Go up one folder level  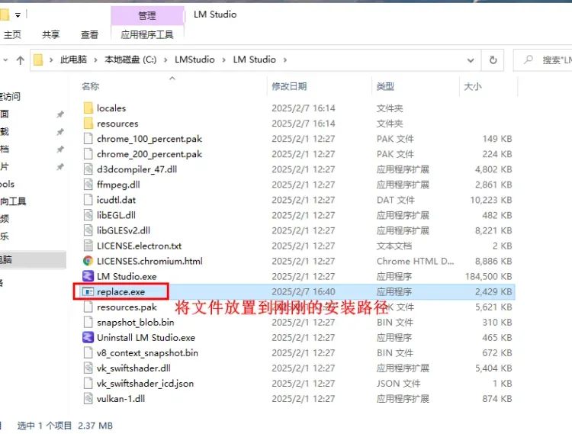(21, 60)
